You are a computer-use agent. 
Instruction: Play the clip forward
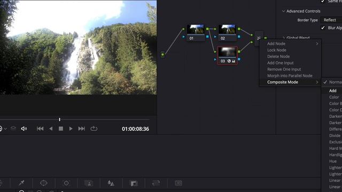click(71, 129)
